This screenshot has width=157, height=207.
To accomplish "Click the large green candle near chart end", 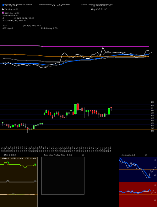I will [x=109, y=111].
